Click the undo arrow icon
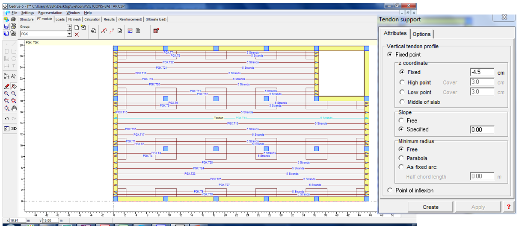This screenshot has height=228, width=519. 6,118
